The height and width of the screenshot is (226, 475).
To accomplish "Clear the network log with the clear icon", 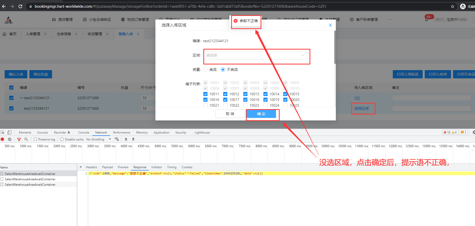I will point(10,139).
